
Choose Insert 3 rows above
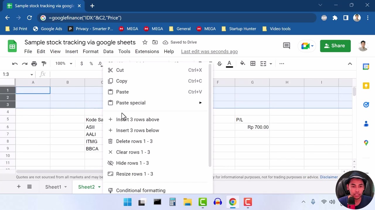pyautogui.click(x=155, y=120)
